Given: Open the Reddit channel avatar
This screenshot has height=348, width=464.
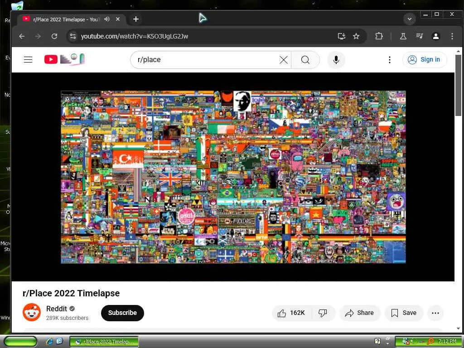Looking at the screenshot, I should [32, 312].
